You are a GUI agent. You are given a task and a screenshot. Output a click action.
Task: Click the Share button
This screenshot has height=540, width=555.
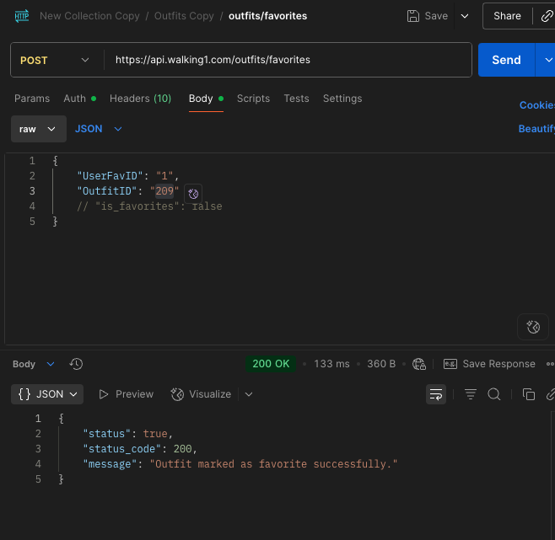pos(507,16)
